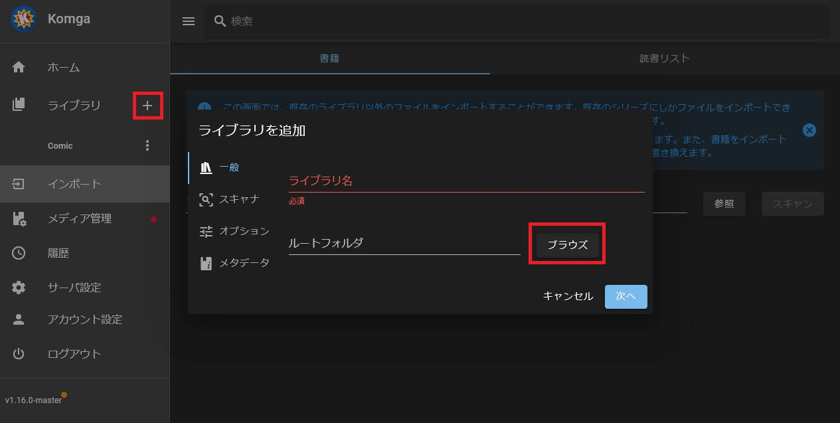Click the v1.16.0-master version label
Screen dimensions: 840x423
coord(33,400)
